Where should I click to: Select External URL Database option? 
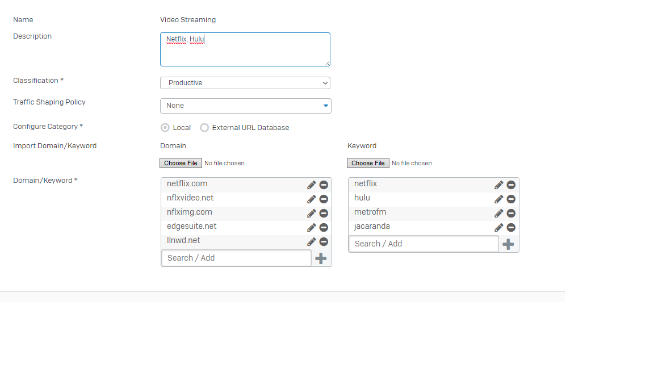(x=204, y=128)
